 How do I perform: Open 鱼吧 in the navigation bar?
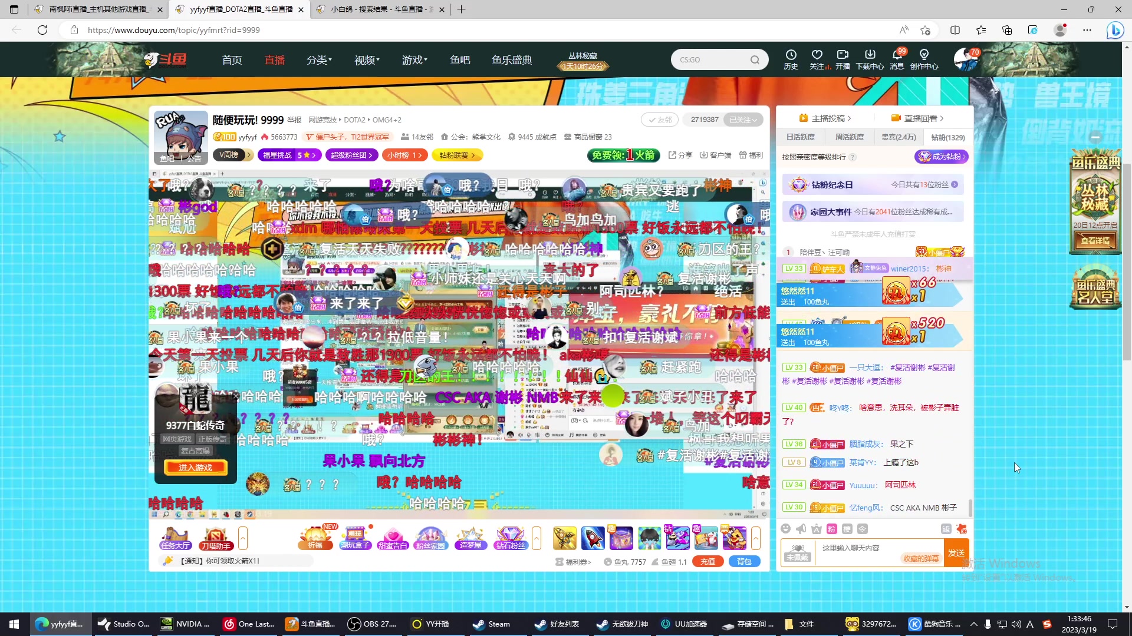460,59
